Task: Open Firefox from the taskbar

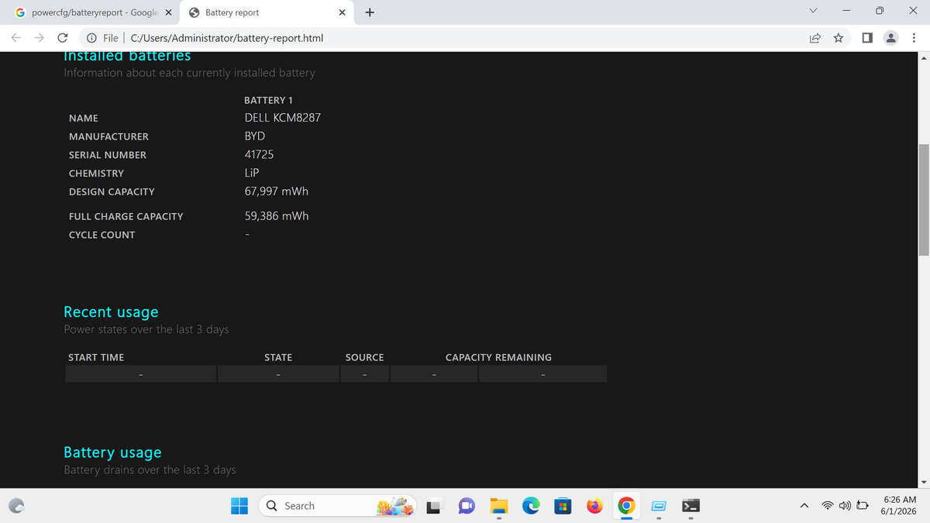Action: [x=594, y=506]
